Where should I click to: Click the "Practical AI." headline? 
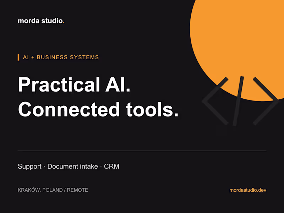pos(74,84)
